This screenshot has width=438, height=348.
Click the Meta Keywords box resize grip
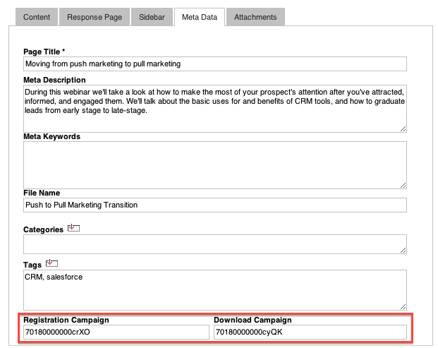point(403,186)
